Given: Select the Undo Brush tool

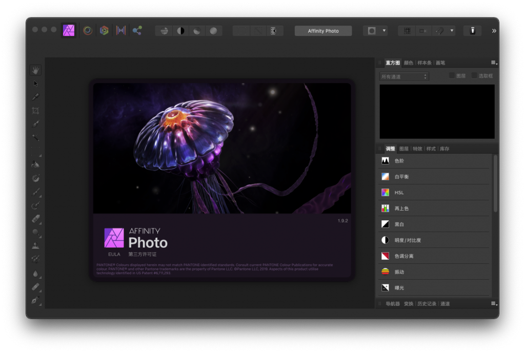Looking at the screenshot, I should (x=35, y=259).
